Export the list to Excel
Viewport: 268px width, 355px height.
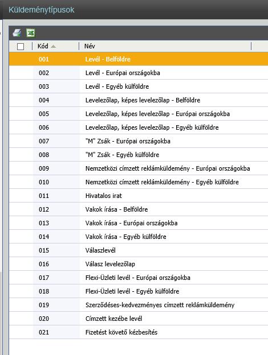pyautogui.click(x=31, y=33)
